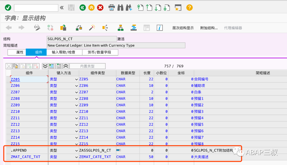
Task: Click the Information 'i' icon
Action: click(x=160, y=28)
